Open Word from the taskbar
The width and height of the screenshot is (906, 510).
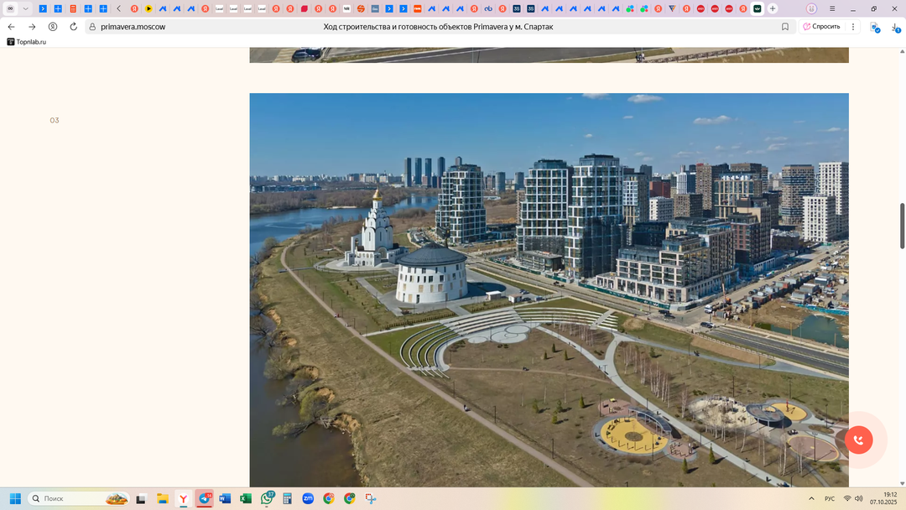225,498
